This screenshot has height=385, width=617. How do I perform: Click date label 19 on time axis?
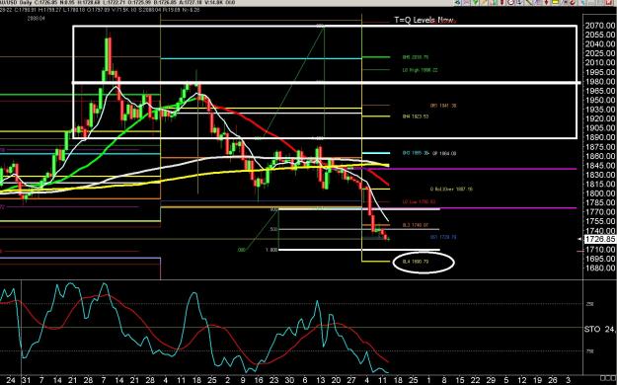[537, 380]
